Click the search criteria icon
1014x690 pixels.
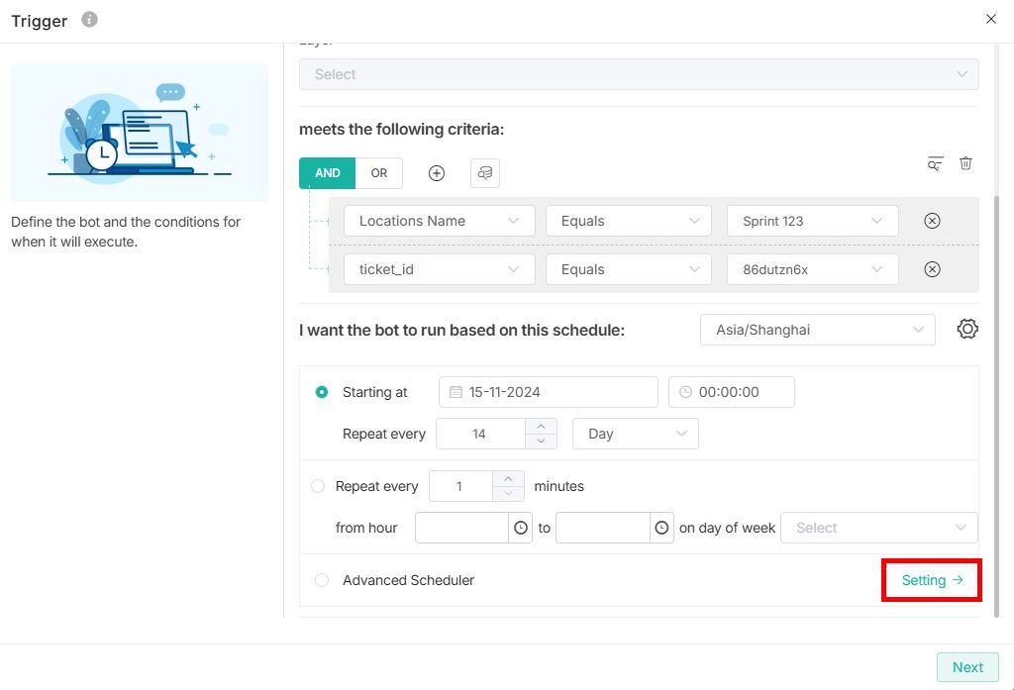click(x=935, y=163)
